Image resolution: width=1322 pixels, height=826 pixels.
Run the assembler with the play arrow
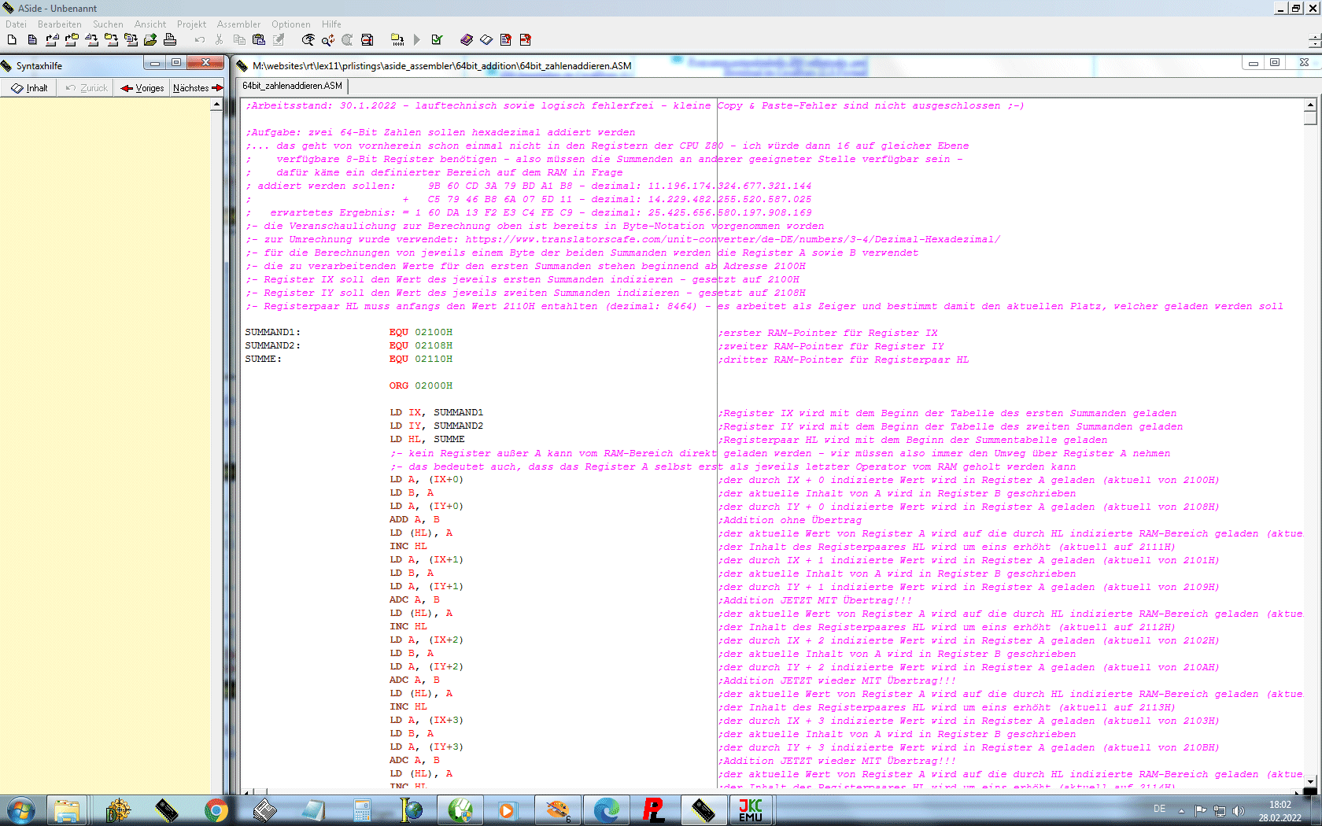[x=417, y=39]
